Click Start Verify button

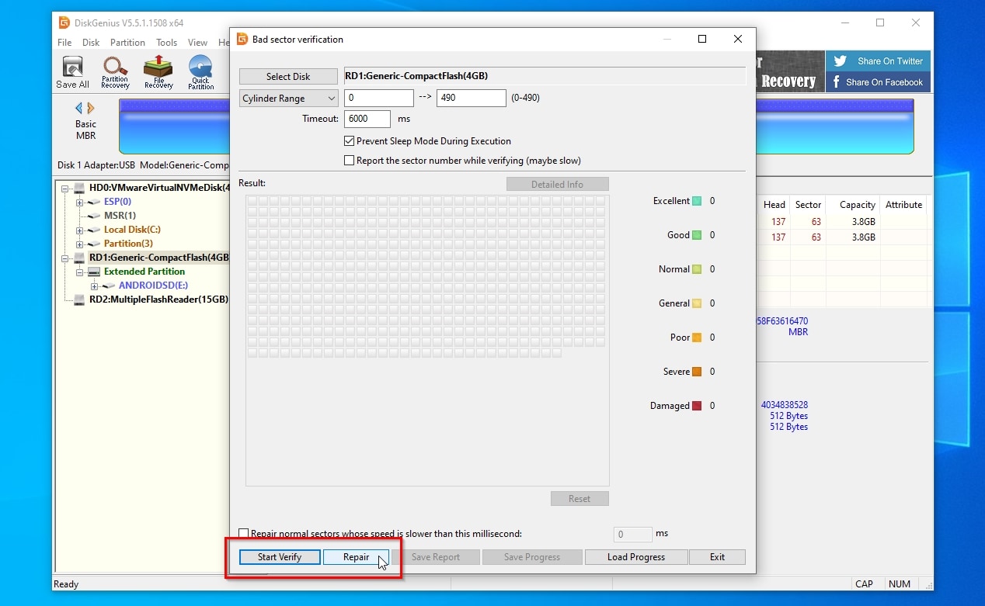[x=280, y=557]
